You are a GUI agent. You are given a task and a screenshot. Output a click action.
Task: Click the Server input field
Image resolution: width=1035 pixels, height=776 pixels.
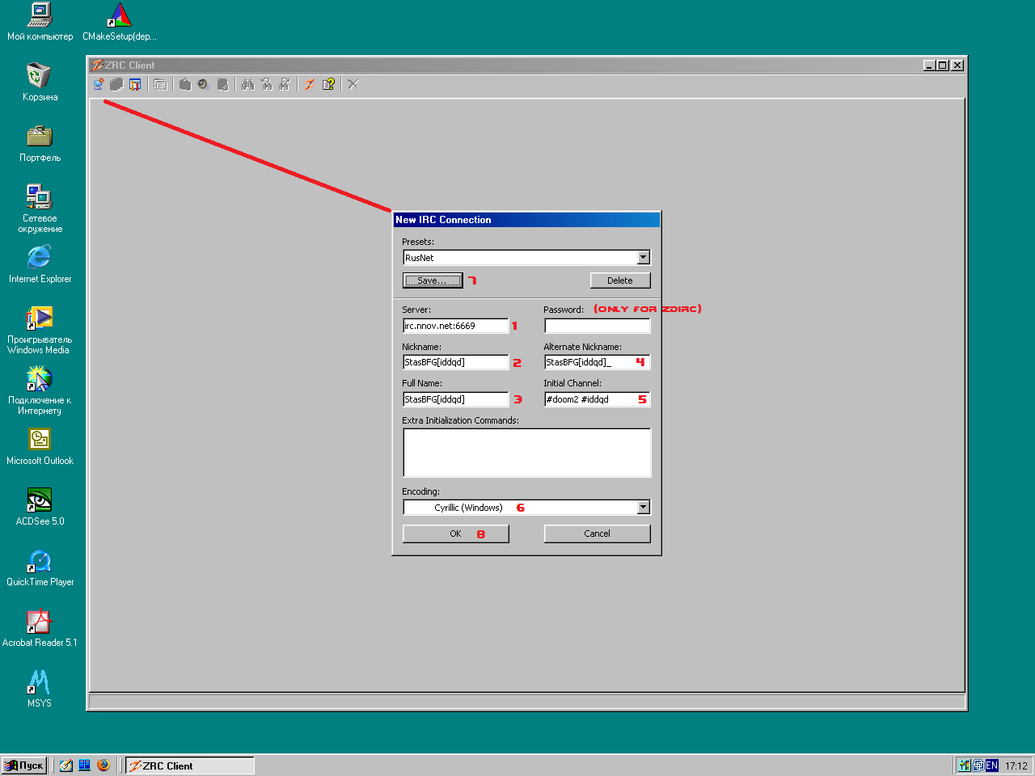point(455,326)
